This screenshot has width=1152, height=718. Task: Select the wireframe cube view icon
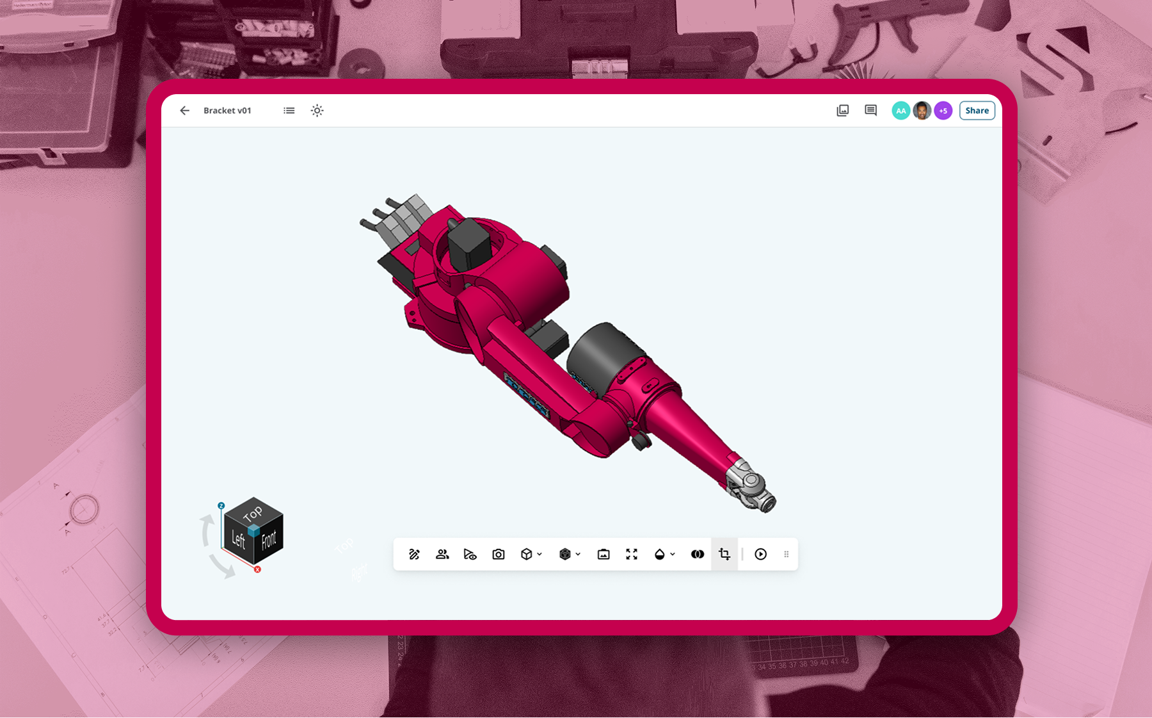527,555
